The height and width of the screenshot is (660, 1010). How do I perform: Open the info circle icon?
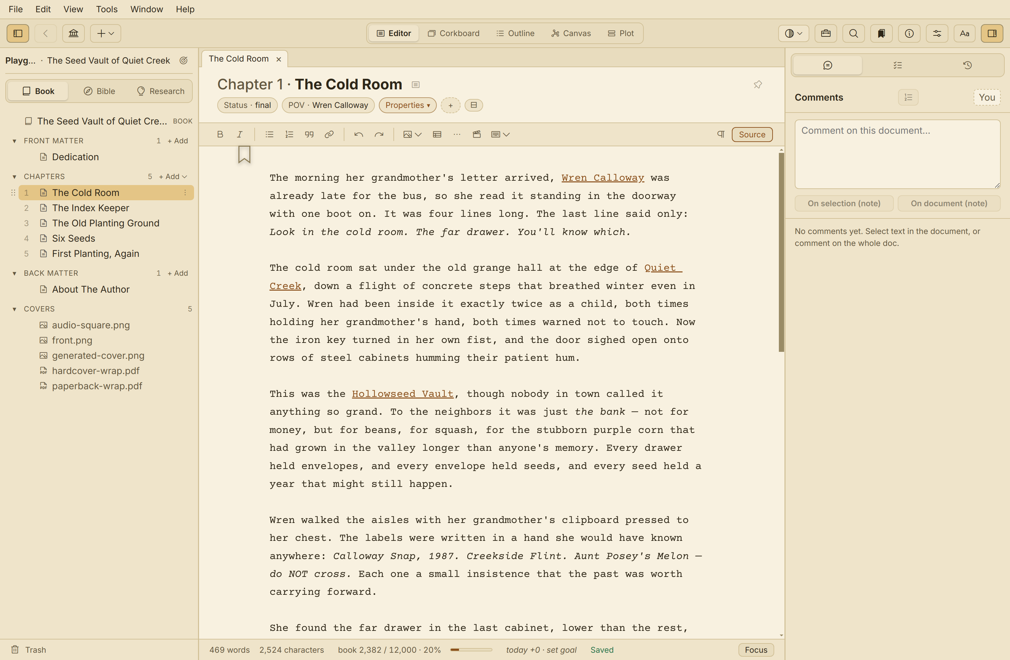(x=909, y=33)
